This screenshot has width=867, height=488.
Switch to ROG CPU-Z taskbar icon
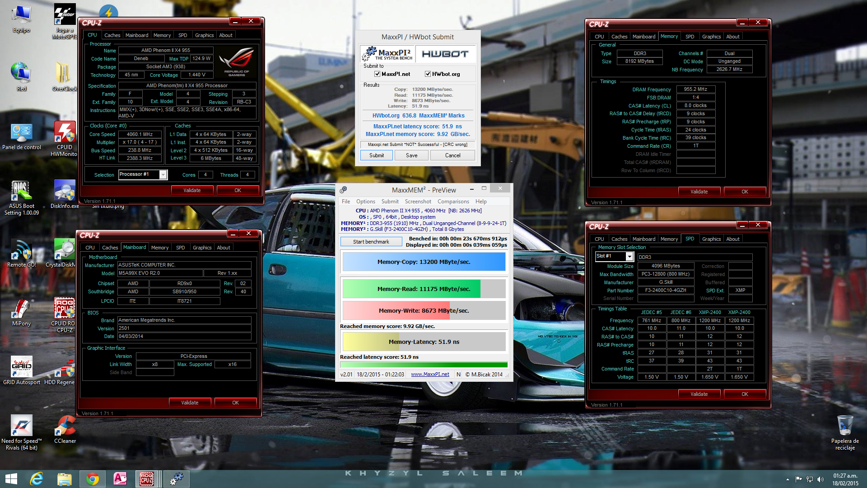[146, 479]
